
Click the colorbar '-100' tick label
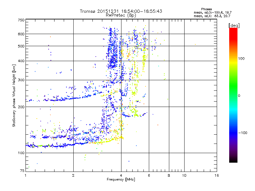243,133
